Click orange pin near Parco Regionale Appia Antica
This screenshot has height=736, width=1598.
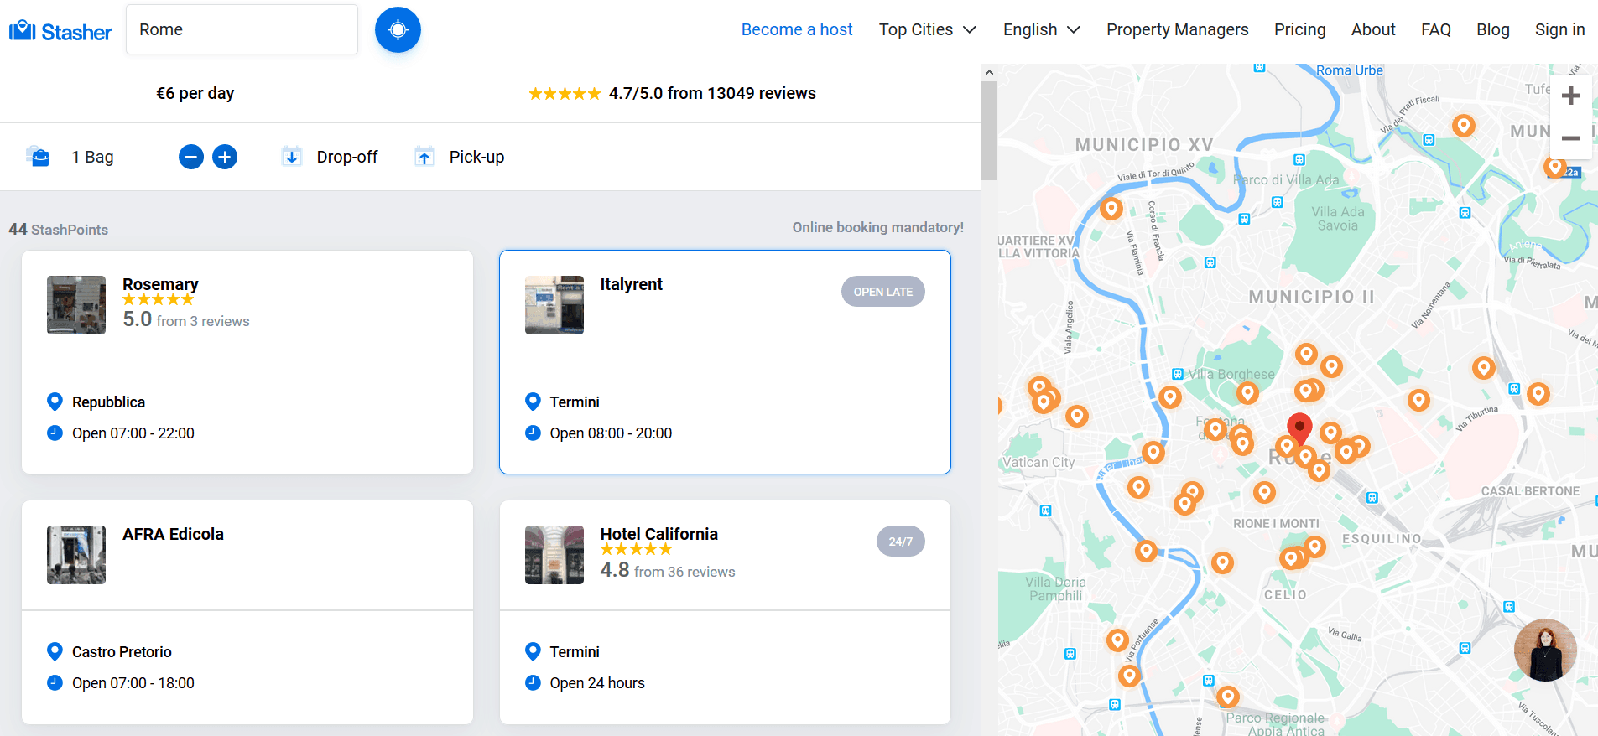point(1228,696)
